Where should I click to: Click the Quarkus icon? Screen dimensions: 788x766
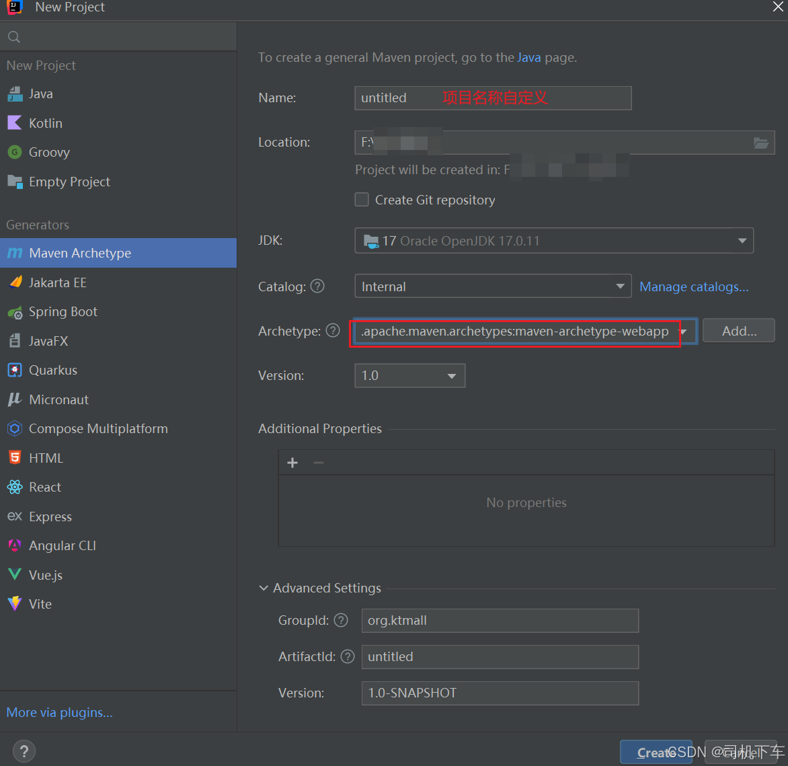15,371
